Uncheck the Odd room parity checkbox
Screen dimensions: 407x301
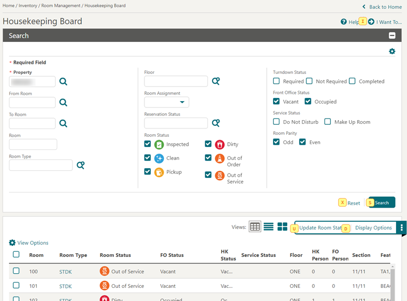tap(276, 142)
